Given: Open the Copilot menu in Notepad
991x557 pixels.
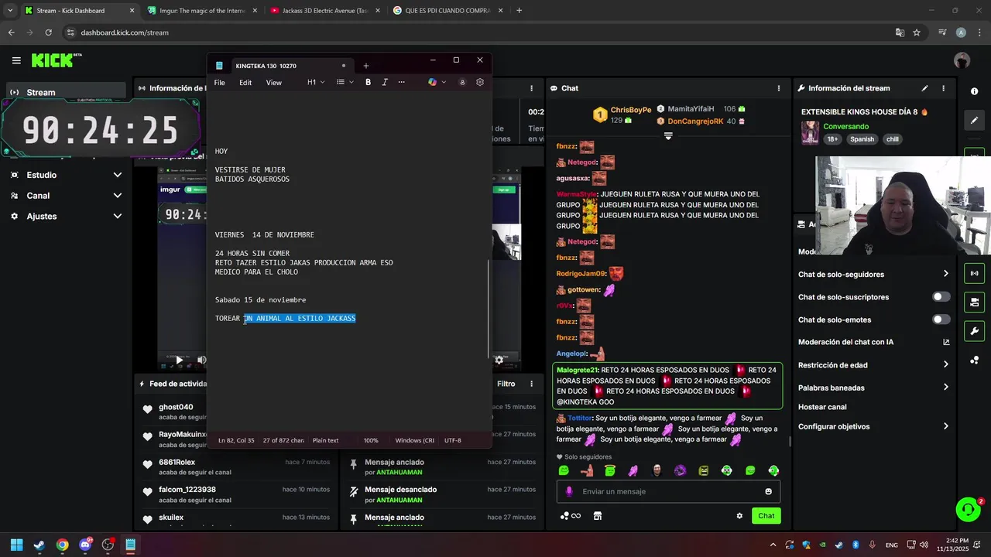Looking at the screenshot, I should coord(435,82).
